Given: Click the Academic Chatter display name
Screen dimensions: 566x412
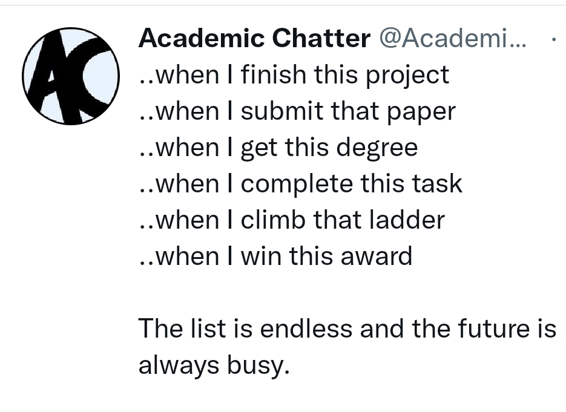Looking at the screenshot, I should click(x=254, y=39).
